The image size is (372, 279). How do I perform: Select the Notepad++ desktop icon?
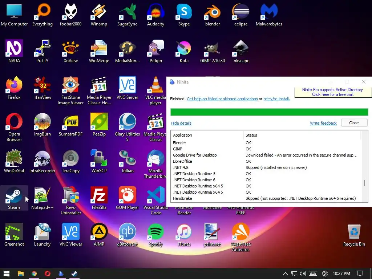coord(42,198)
